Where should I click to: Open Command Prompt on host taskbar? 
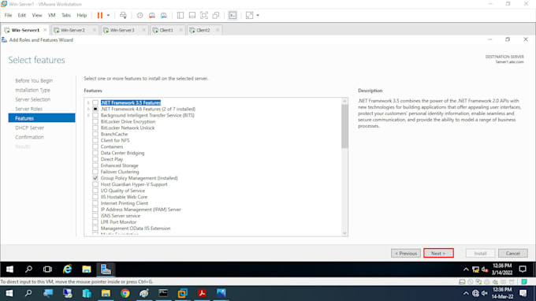click(x=163, y=293)
